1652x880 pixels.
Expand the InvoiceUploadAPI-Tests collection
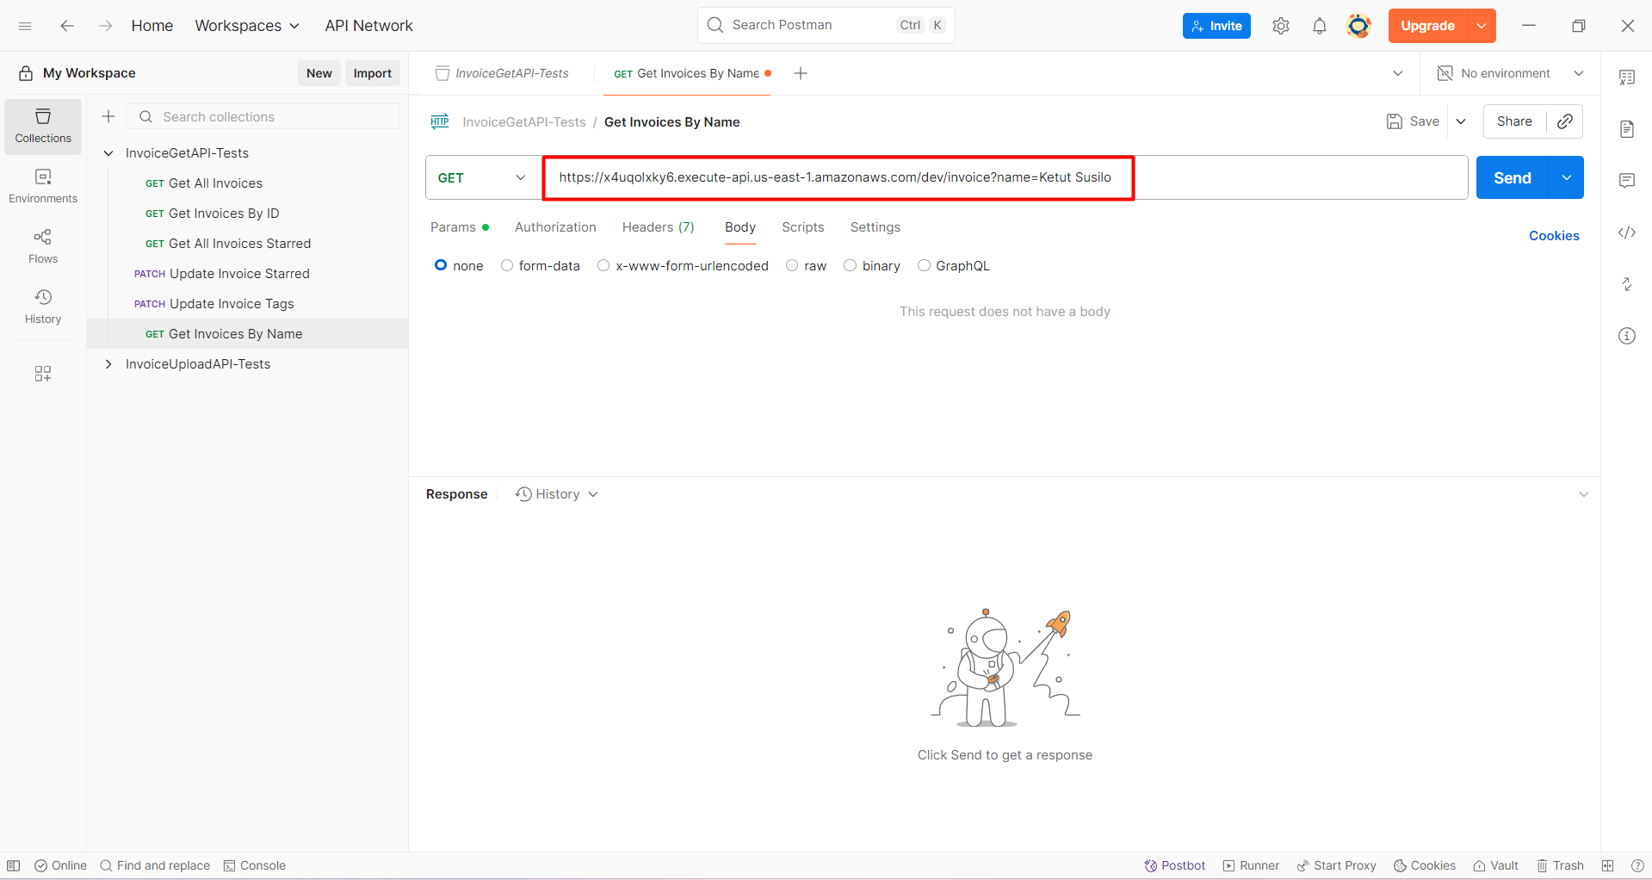pyautogui.click(x=108, y=363)
